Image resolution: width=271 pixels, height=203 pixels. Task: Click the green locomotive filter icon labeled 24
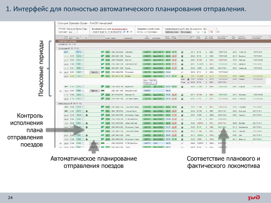205,32
